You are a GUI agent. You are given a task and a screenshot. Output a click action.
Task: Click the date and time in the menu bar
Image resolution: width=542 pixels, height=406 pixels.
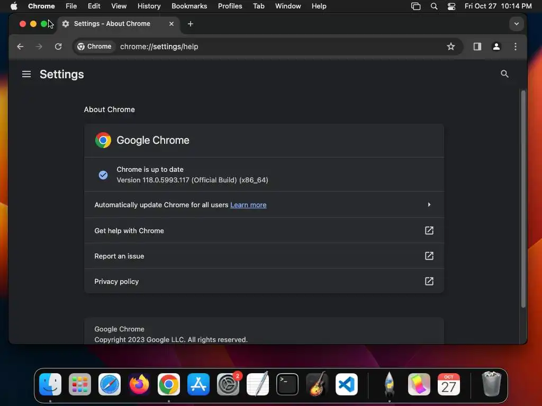coord(498,6)
